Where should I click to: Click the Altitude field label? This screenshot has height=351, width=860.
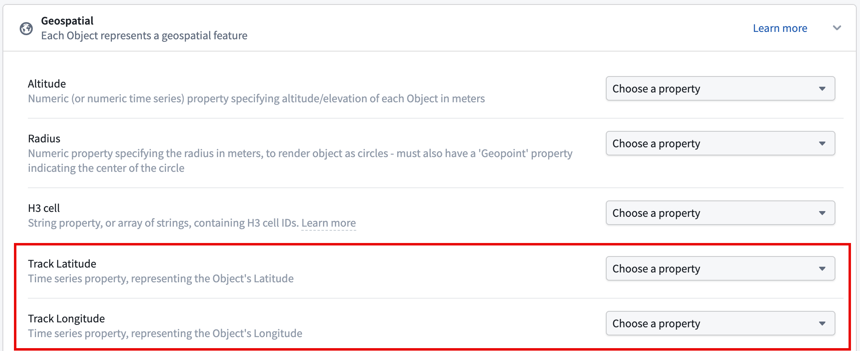click(47, 84)
